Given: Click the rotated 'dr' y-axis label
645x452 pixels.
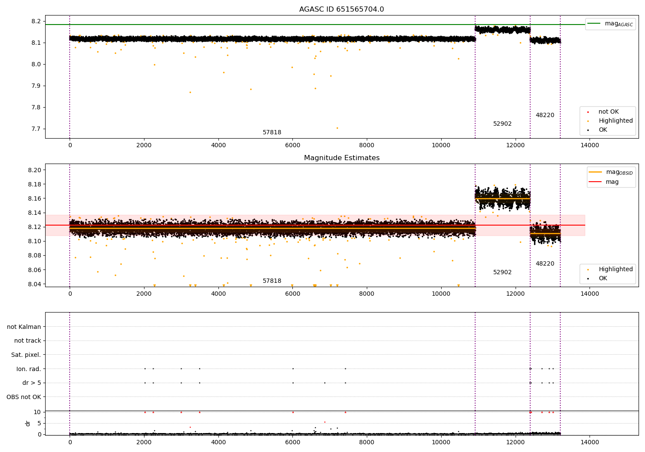Looking at the screenshot, I should [x=28, y=423].
